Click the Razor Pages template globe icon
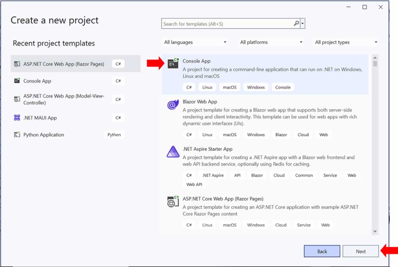The width and height of the screenshot is (398, 267). tap(173, 201)
